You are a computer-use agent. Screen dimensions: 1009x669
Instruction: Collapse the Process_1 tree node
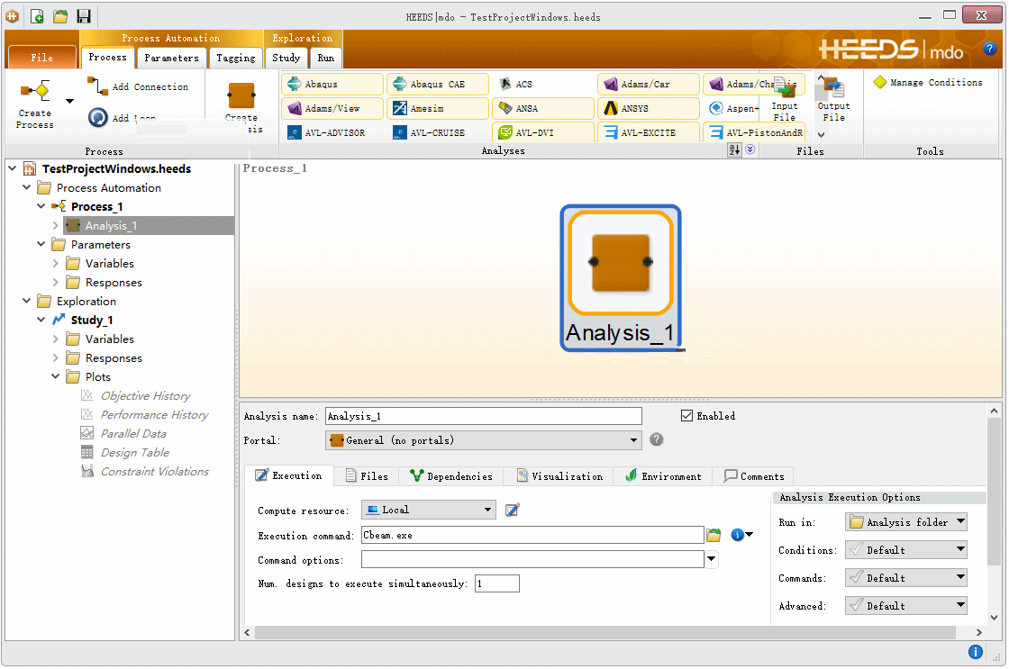pos(41,206)
